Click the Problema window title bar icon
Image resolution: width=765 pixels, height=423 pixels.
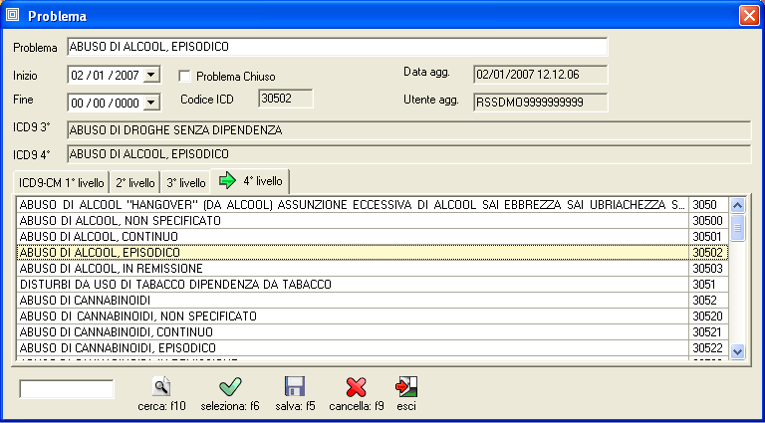13,16
